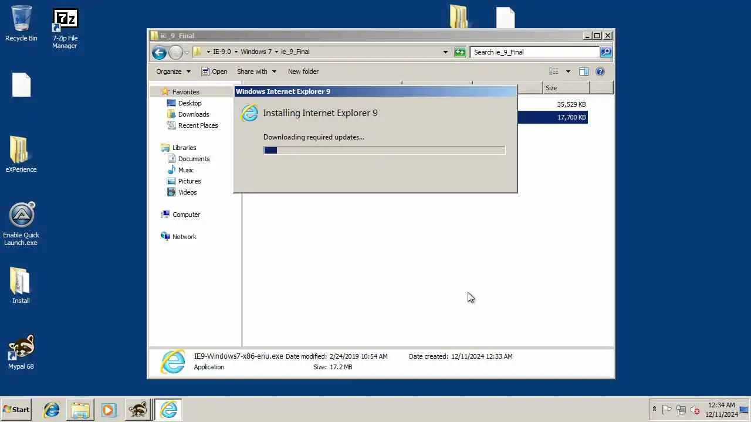
Task: Click the IE logo in installer dialog
Action: tap(250, 113)
